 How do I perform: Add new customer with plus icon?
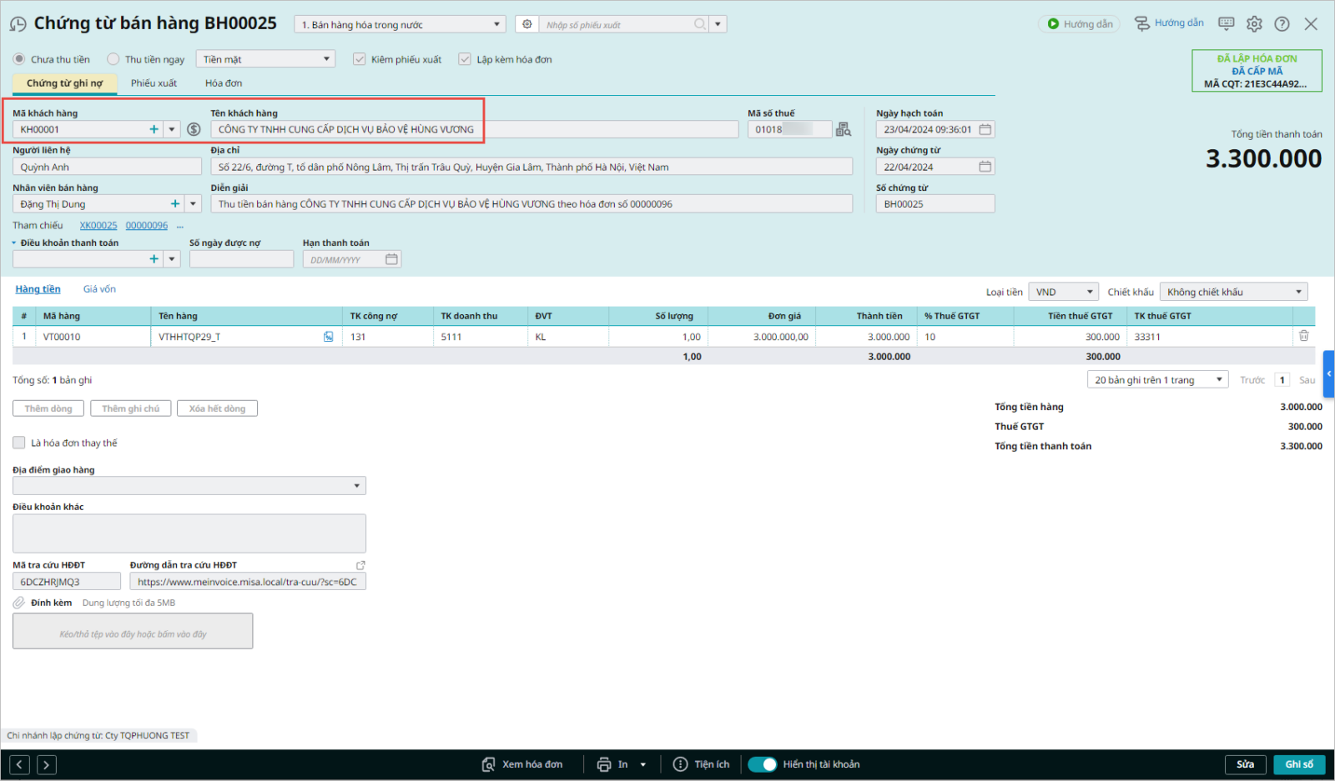coord(154,129)
